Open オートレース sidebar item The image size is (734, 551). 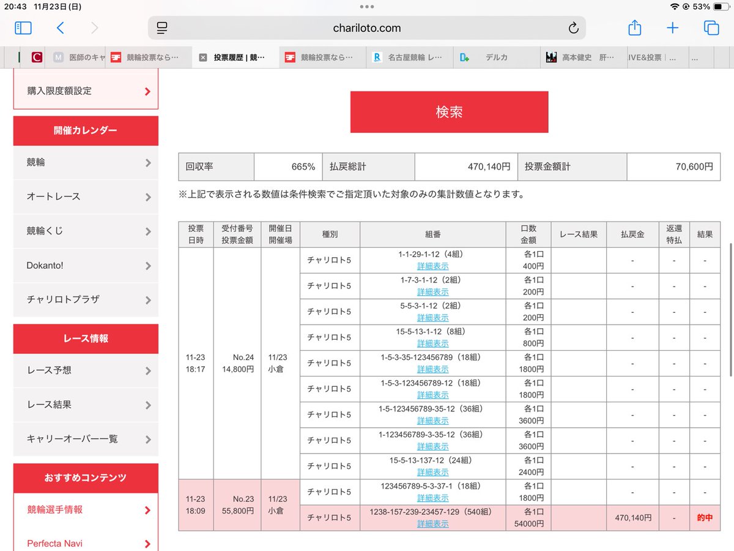[86, 197]
